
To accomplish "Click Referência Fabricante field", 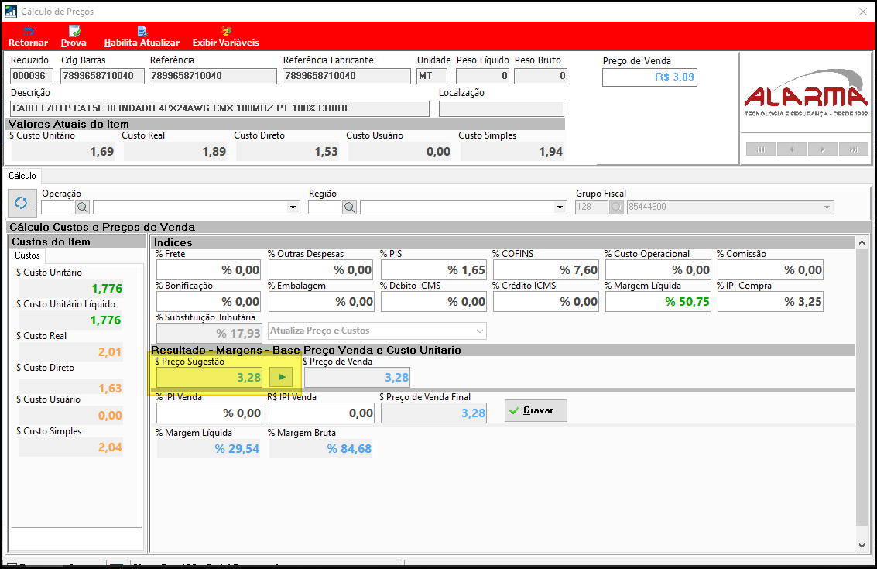I will (346, 76).
